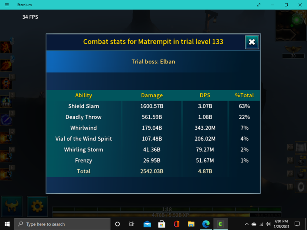This screenshot has width=307, height=230.
Task: Open the Eternium hamburger menu
Action: click(x=7, y=5)
